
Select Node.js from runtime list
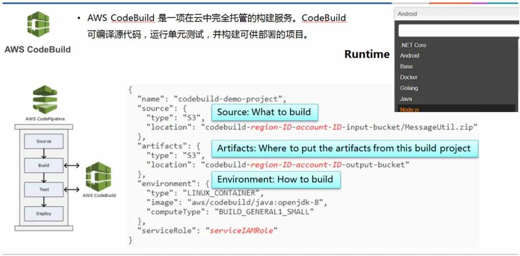pyautogui.click(x=458, y=108)
